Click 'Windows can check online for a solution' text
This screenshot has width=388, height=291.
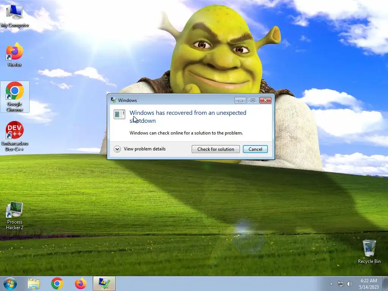click(x=186, y=133)
